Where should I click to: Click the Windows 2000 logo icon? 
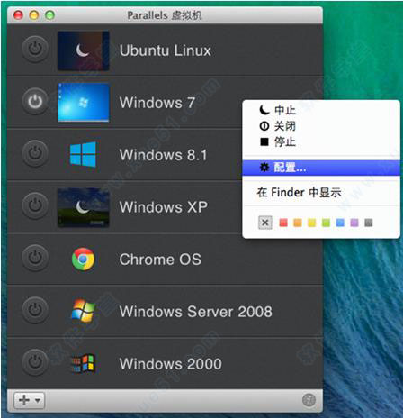pyautogui.click(x=83, y=363)
